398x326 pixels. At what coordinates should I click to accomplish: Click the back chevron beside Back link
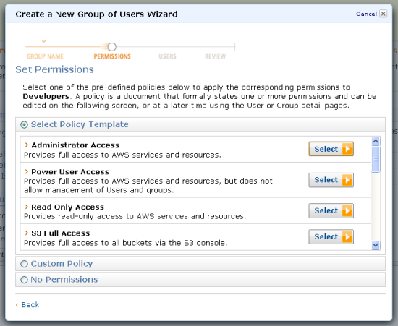coord(17,305)
